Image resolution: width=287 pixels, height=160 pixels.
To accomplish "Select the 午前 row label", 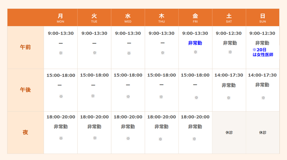I will click(x=25, y=47).
